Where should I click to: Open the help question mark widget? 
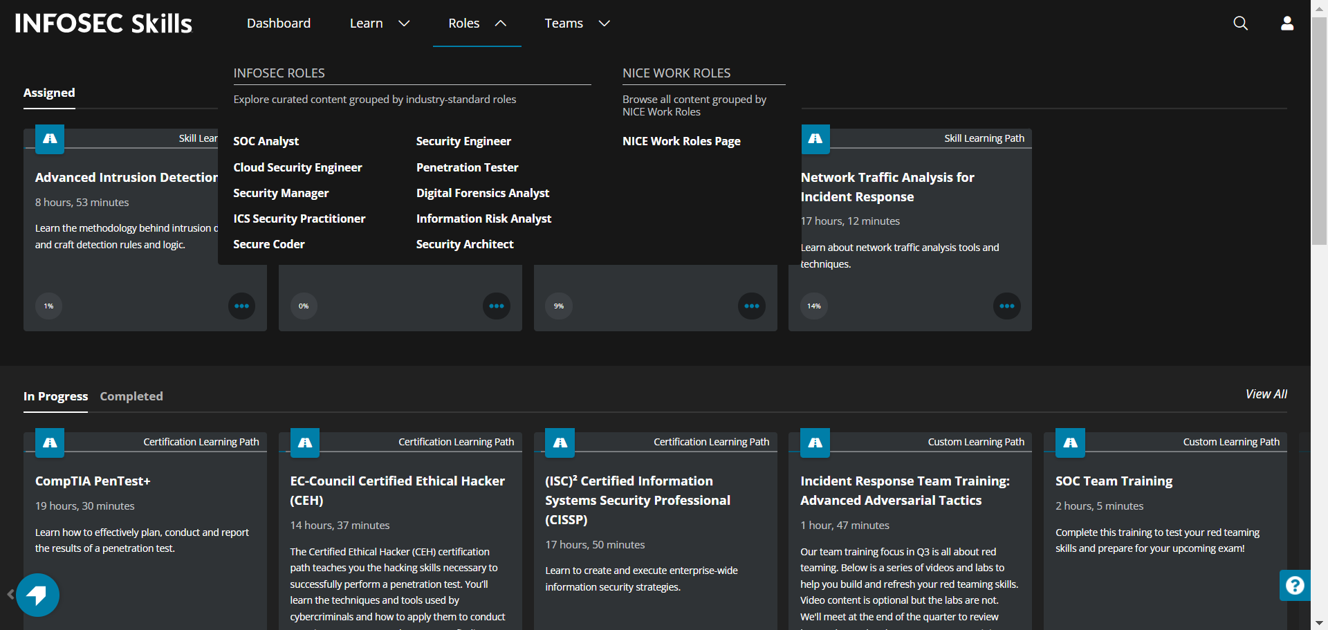click(x=1294, y=586)
